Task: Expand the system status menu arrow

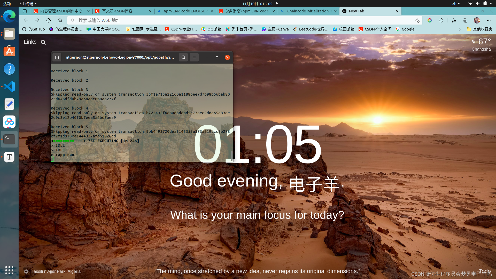Action: [x=491, y=4]
